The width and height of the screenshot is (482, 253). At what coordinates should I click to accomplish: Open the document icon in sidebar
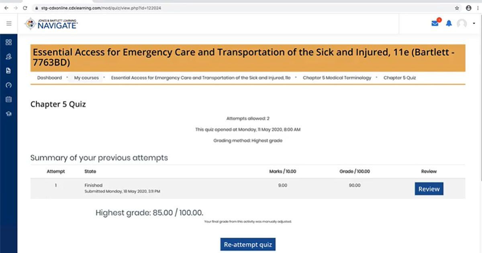tap(9, 71)
